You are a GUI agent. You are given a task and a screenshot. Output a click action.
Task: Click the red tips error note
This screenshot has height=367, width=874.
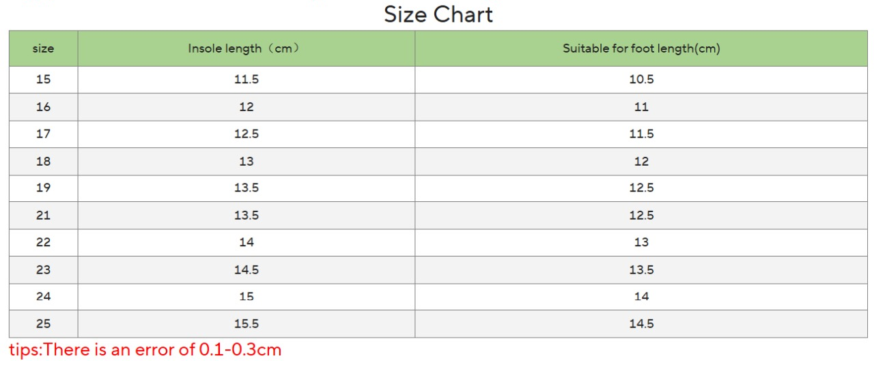(145, 350)
